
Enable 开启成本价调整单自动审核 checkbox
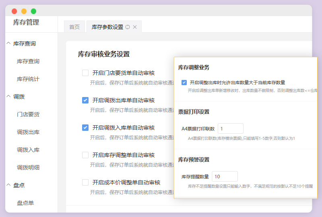coord(85,182)
